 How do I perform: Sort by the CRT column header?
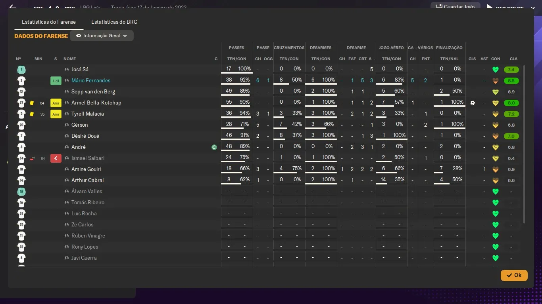click(362, 59)
